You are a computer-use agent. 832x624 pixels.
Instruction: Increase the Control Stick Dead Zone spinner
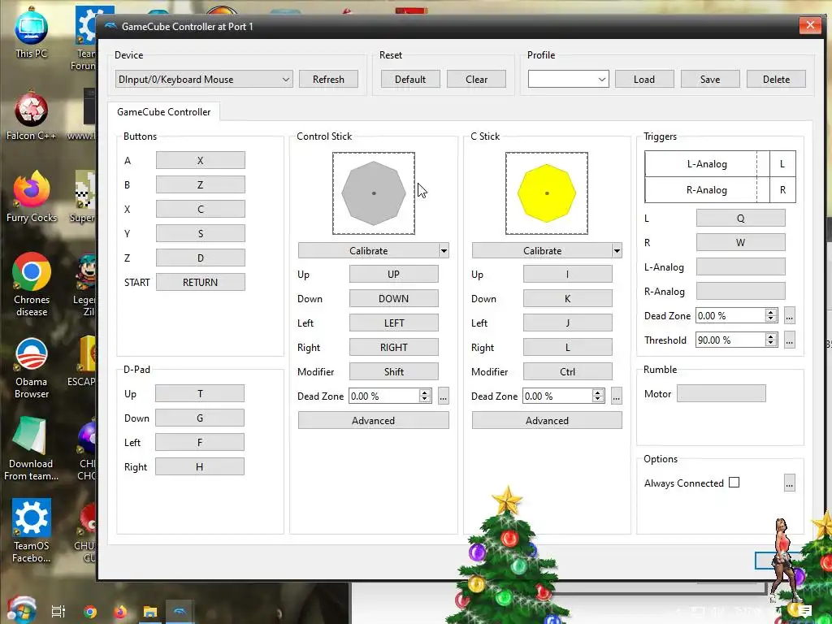[424, 392]
